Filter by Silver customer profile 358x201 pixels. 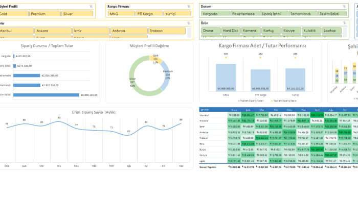pyautogui.click(x=77, y=14)
